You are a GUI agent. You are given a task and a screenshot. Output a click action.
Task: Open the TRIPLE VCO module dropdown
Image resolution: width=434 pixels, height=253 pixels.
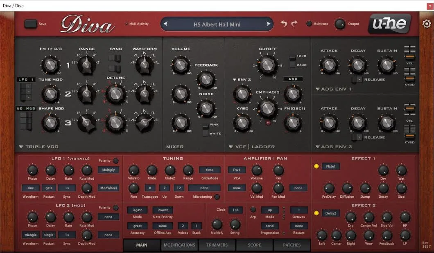point(21,147)
